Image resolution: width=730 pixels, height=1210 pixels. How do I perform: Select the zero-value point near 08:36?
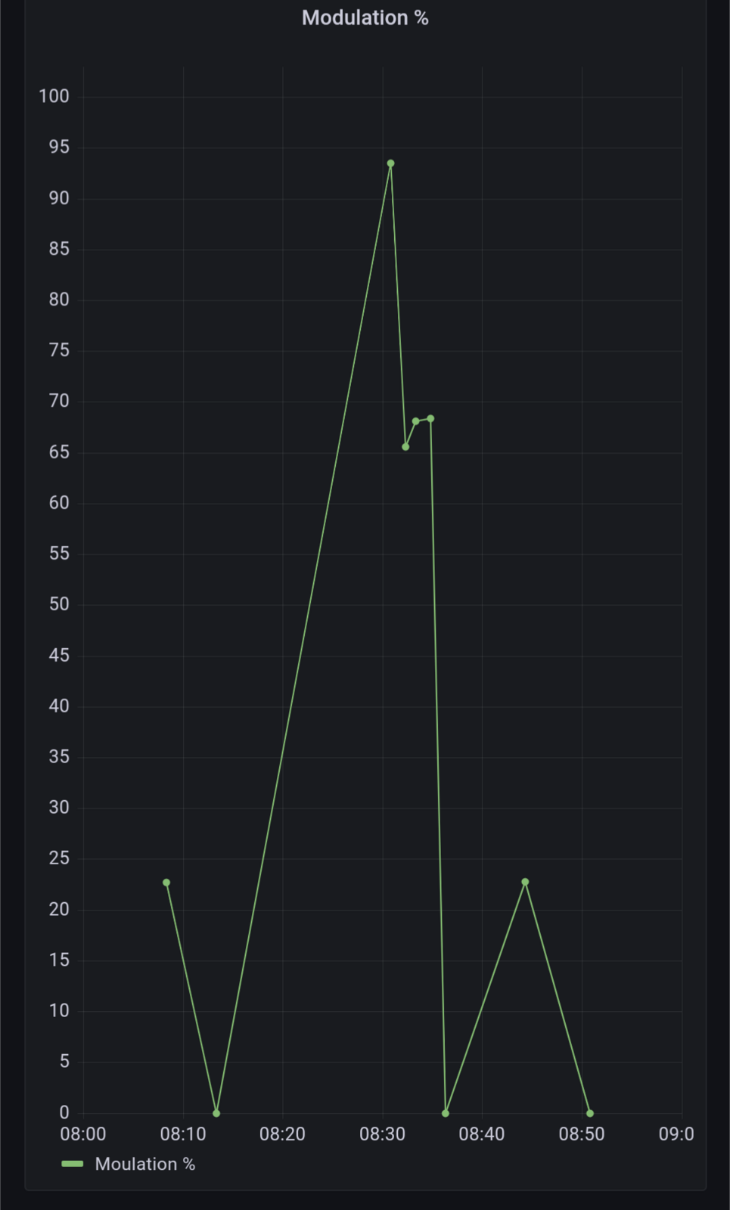coord(446,1113)
